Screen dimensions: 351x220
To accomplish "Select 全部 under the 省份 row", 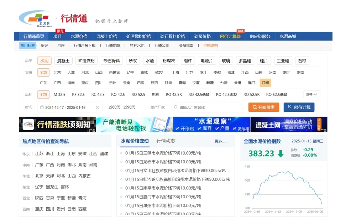I will click(x=43, y=72).
